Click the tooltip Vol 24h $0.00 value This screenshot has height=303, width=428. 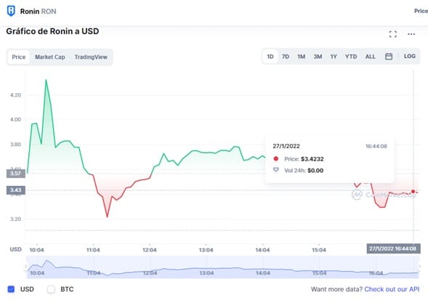[x=315, y=171]
